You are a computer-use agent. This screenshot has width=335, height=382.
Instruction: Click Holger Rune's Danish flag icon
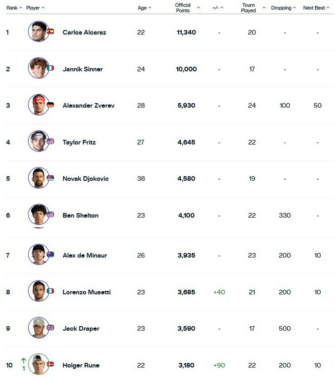tap(51, 365)
